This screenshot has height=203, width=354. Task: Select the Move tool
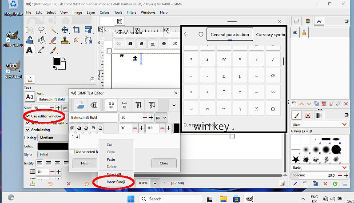click(x=65, y=30)
